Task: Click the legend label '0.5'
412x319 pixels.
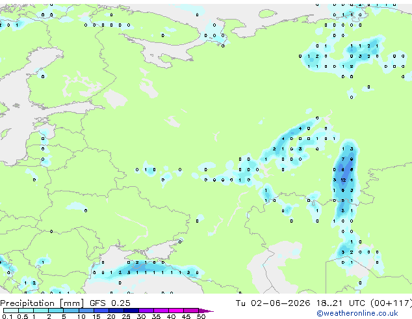Action: click(23, 316)
